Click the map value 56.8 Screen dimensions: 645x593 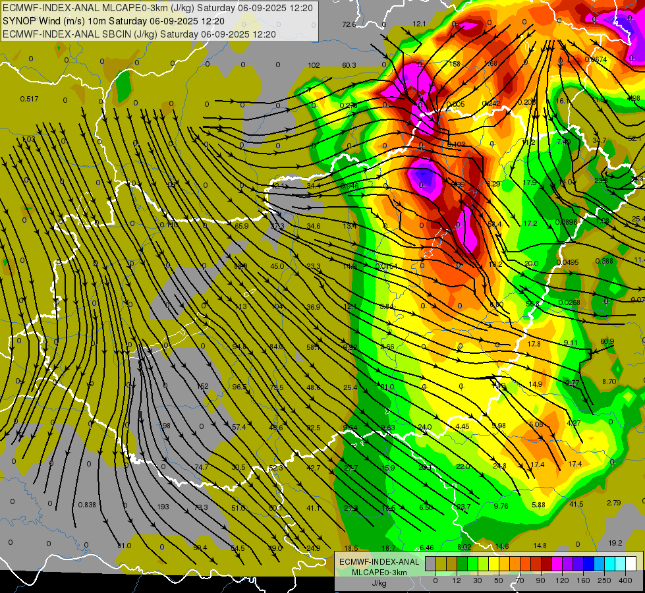click(532, 304)
